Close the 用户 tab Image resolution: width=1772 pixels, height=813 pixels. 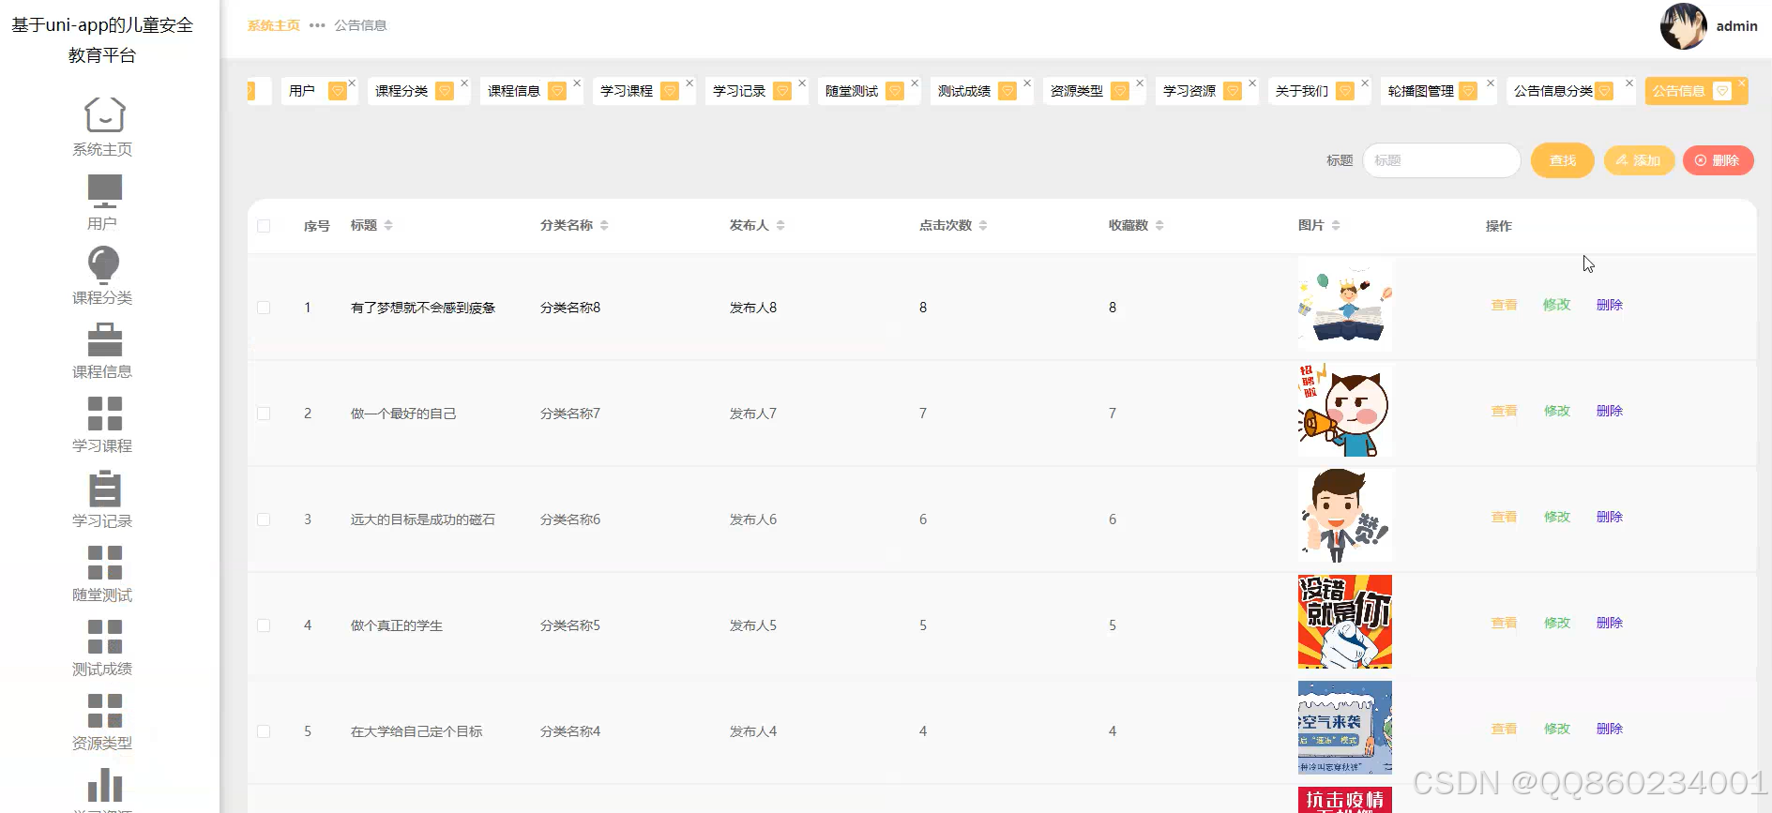click(352, 83)
